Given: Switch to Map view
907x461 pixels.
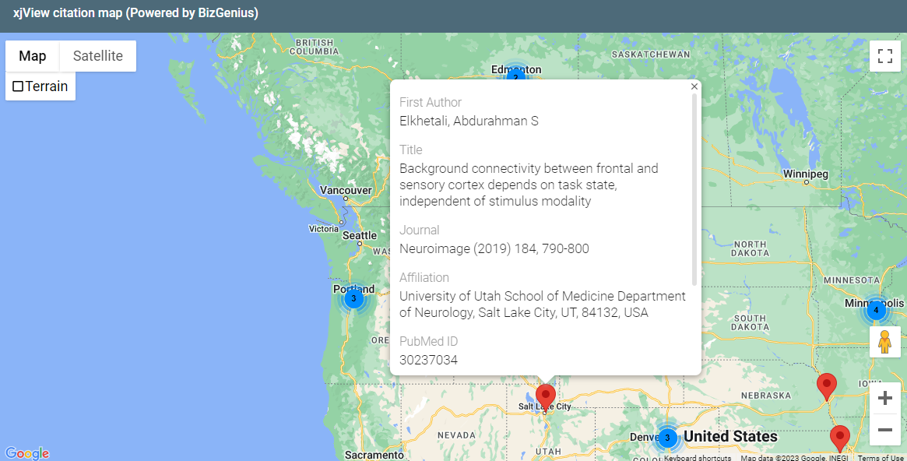Looking at the screenshot, I should (32, 55).
